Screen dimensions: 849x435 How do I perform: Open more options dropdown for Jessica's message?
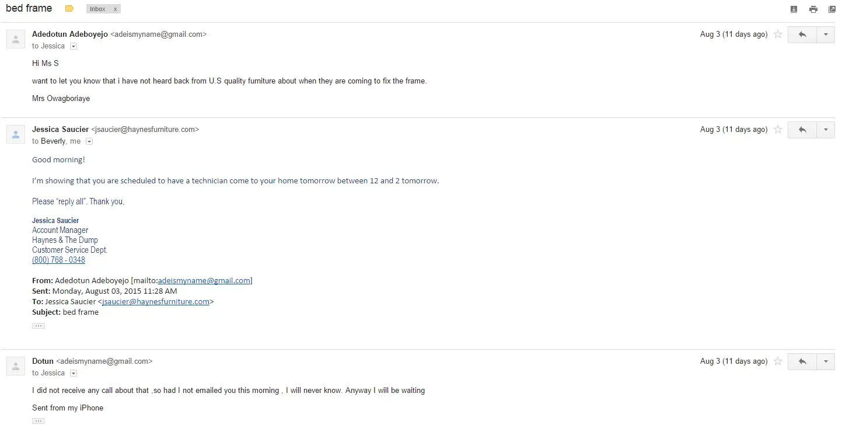coord(826,130)
